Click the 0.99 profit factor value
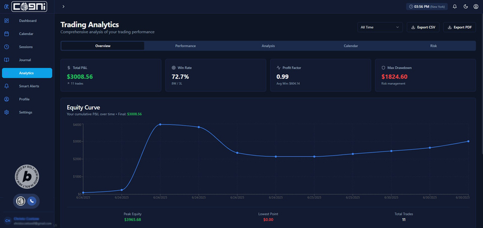 283,77
